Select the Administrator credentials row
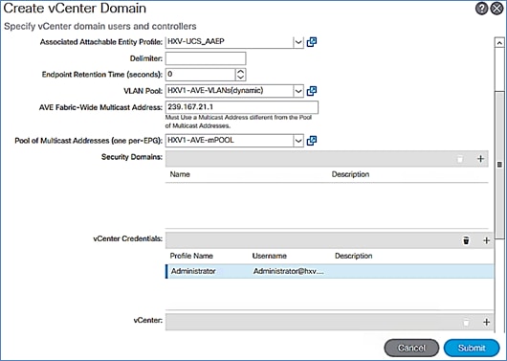Screen dimensions: 507x361 (x=330, y=271)
